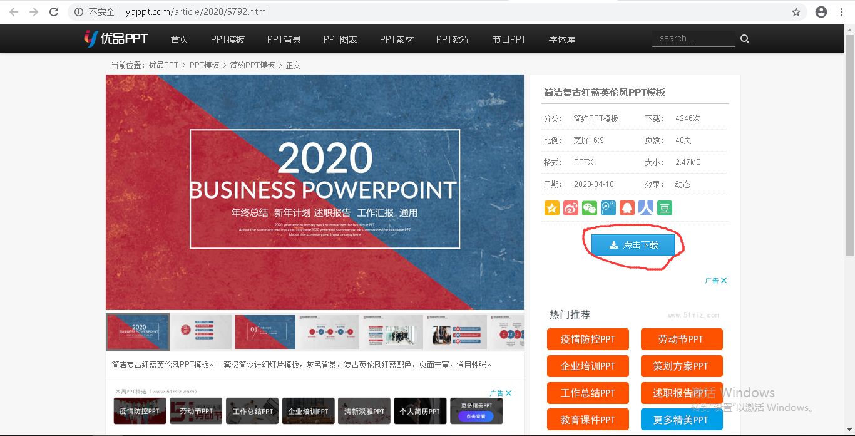The image size is (855, 436).
Task: Click orange 工作总结PPT button in 热门推荐
Action: [x=588, y=393]
